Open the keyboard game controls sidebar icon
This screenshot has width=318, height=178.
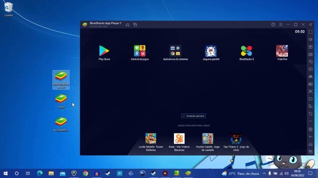[x=311, y=54]
